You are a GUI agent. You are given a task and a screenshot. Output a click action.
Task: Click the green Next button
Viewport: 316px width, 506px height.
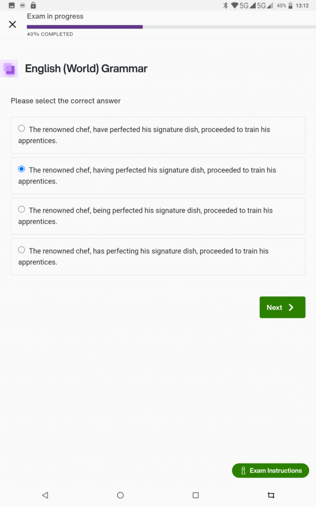coord(282,307)
